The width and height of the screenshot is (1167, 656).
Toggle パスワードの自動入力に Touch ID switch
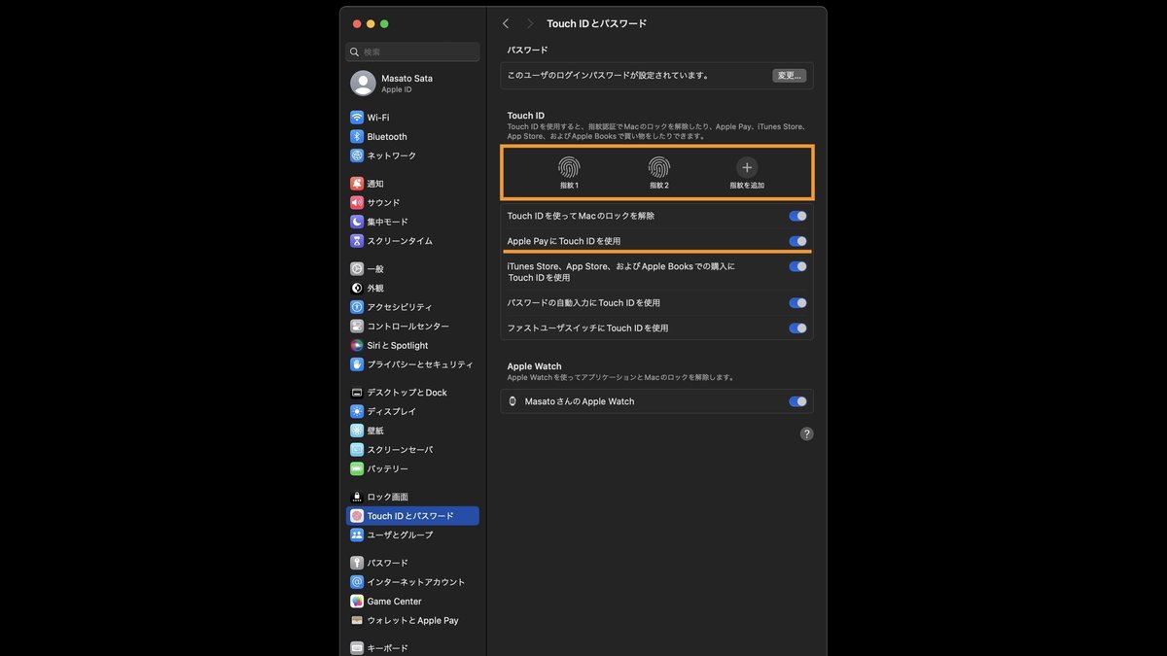[x=797, y=303]
